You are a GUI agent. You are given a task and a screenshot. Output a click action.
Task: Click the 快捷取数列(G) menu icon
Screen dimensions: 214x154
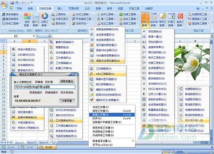[x=181, y=89]
